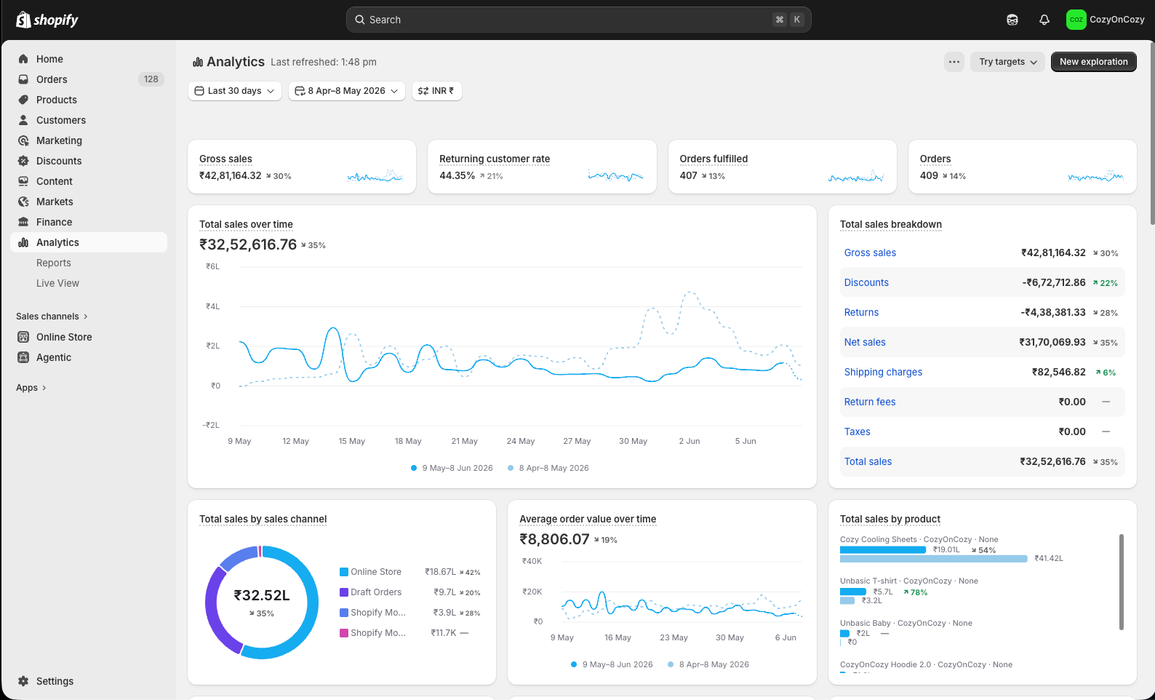Open the Total sales breakdown link

point(868,461)
